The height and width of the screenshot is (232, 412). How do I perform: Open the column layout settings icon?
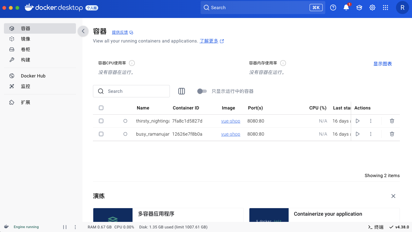[x=182, y=91]
